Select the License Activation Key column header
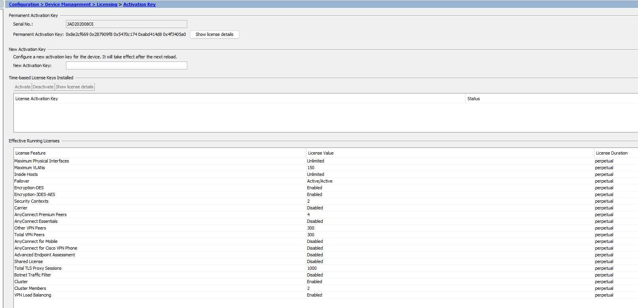The width and height of the screenshot is (638, 308). [239, 99]
